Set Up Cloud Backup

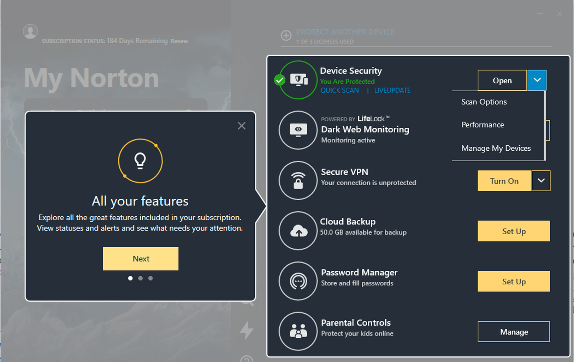tap(514, 231)
